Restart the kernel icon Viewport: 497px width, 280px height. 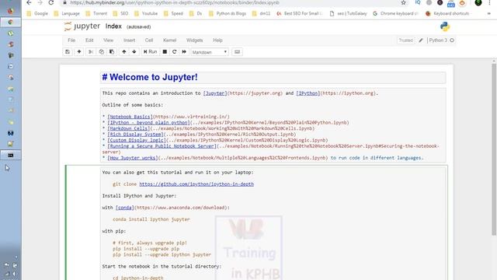coord(174,52)
